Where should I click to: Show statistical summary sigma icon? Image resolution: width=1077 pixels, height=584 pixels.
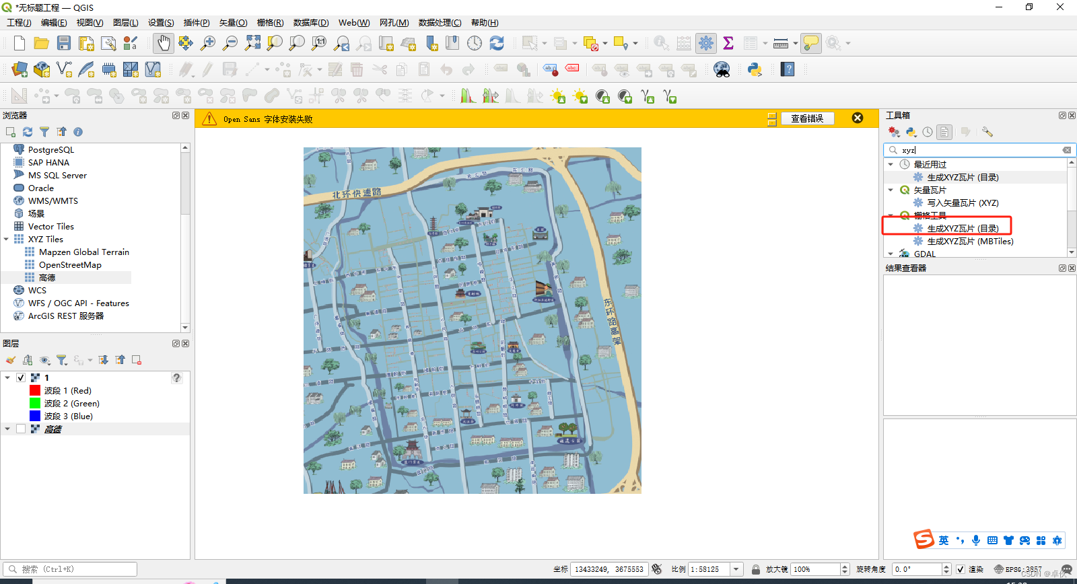pos(728,43)
